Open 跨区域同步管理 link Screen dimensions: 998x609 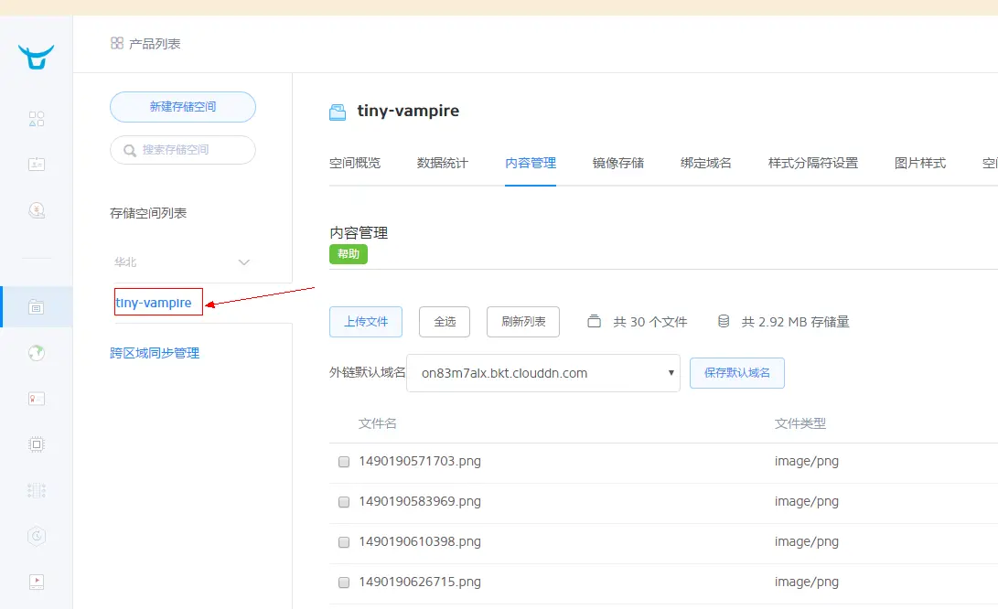tap(155, 353)
